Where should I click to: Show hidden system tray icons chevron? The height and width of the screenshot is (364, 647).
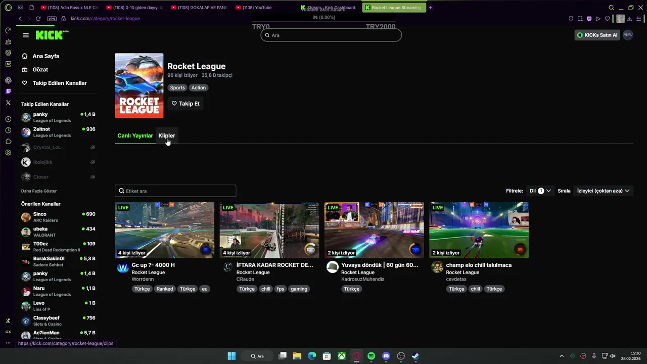click(561, 356)
